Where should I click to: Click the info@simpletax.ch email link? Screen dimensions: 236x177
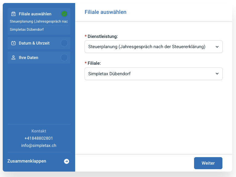[39, 145]
